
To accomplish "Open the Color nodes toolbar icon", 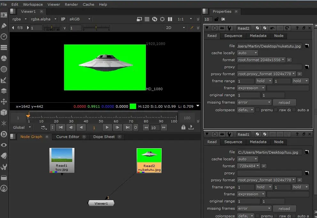I will [4, 58].
